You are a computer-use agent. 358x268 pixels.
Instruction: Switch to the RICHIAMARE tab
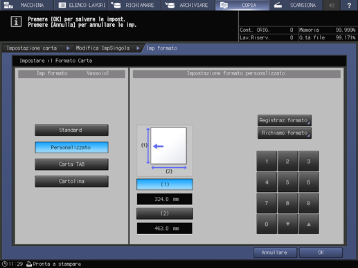point(134,5)
